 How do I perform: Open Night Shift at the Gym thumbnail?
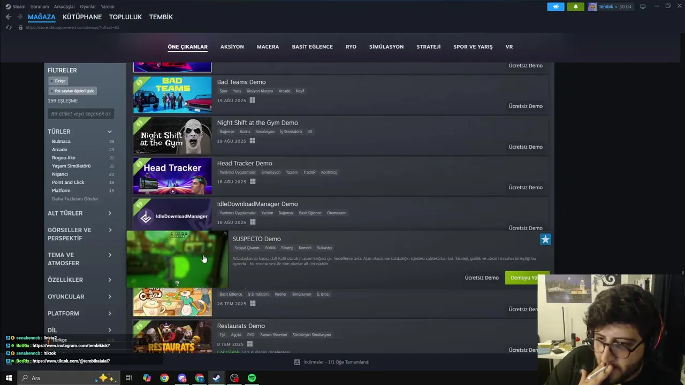tap(172, 135)
